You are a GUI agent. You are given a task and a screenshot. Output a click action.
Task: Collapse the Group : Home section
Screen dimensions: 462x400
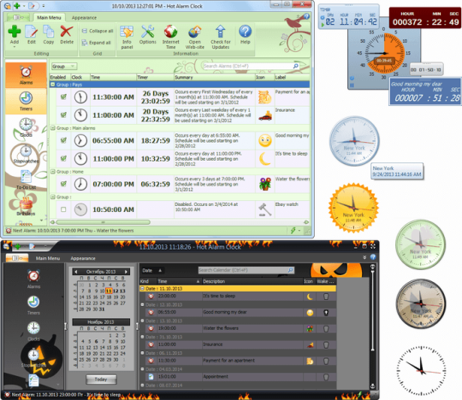click(53, 172)
